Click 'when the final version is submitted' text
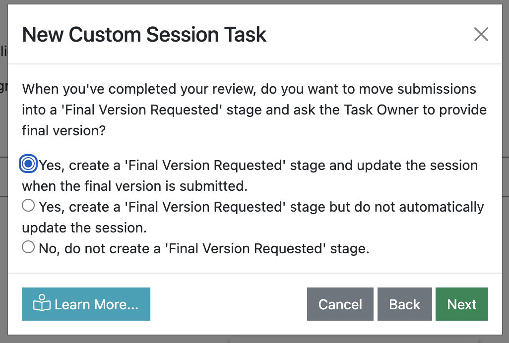Viewport: 509px width, 343px height. point(134,186)
